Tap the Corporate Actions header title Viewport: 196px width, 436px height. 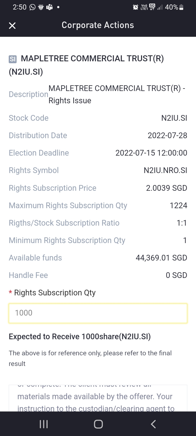tap(98, 25)
